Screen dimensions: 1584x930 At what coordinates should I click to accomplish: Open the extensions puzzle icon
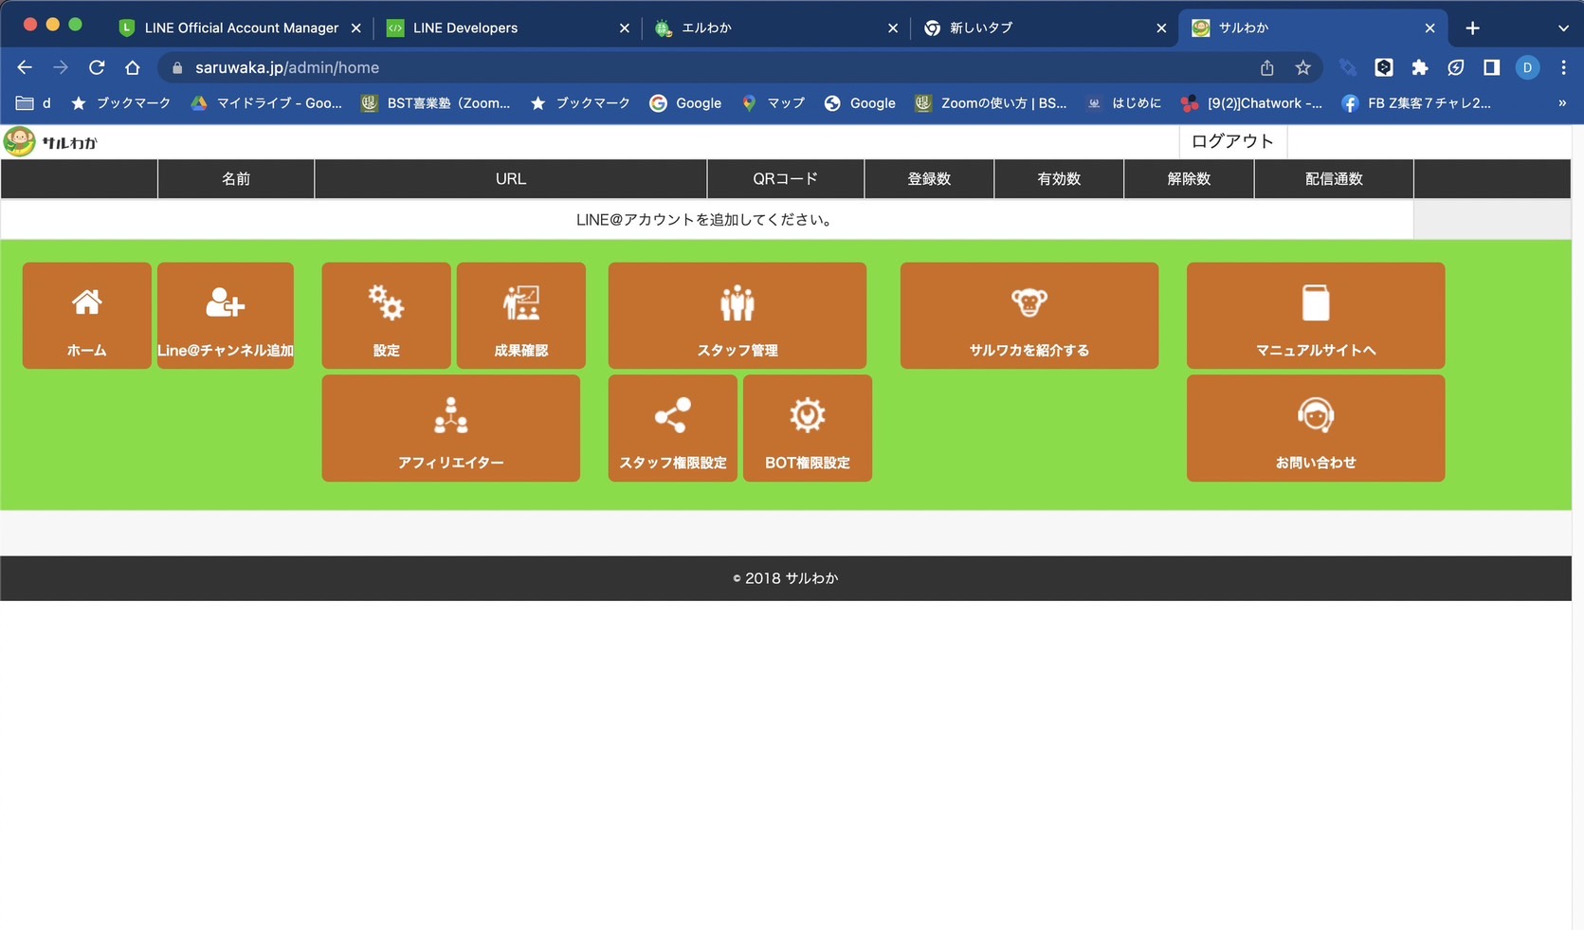click(x=1420, y=67)
